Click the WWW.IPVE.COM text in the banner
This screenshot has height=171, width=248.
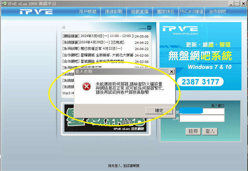[x=185, y=34]
